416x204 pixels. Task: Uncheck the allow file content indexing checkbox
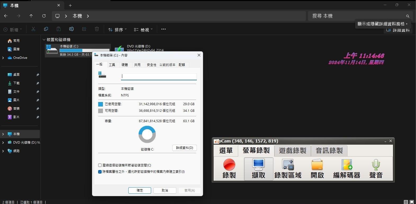[100, 172]
